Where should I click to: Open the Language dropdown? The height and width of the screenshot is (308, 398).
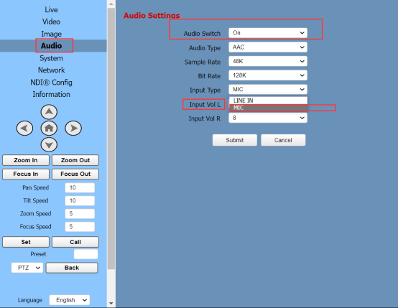[x=70, y=300]
